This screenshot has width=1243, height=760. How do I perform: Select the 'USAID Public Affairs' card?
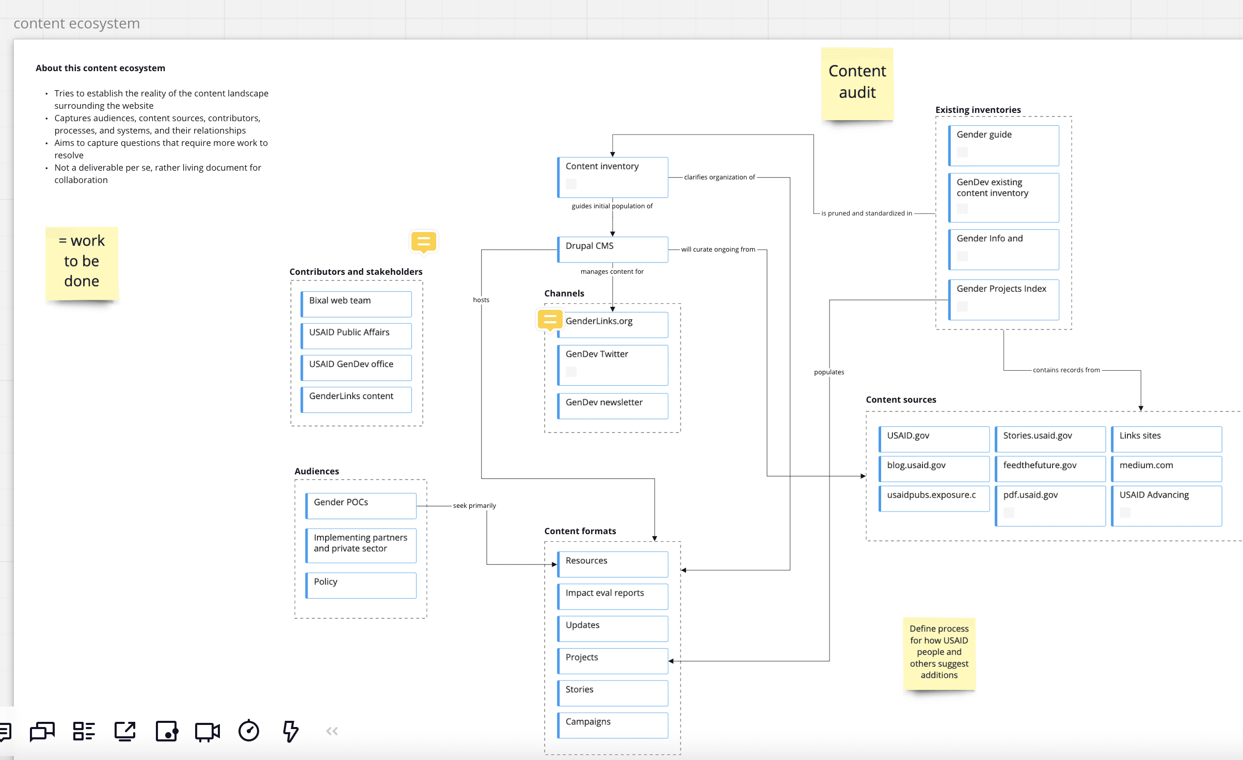(x=356, y=336)
